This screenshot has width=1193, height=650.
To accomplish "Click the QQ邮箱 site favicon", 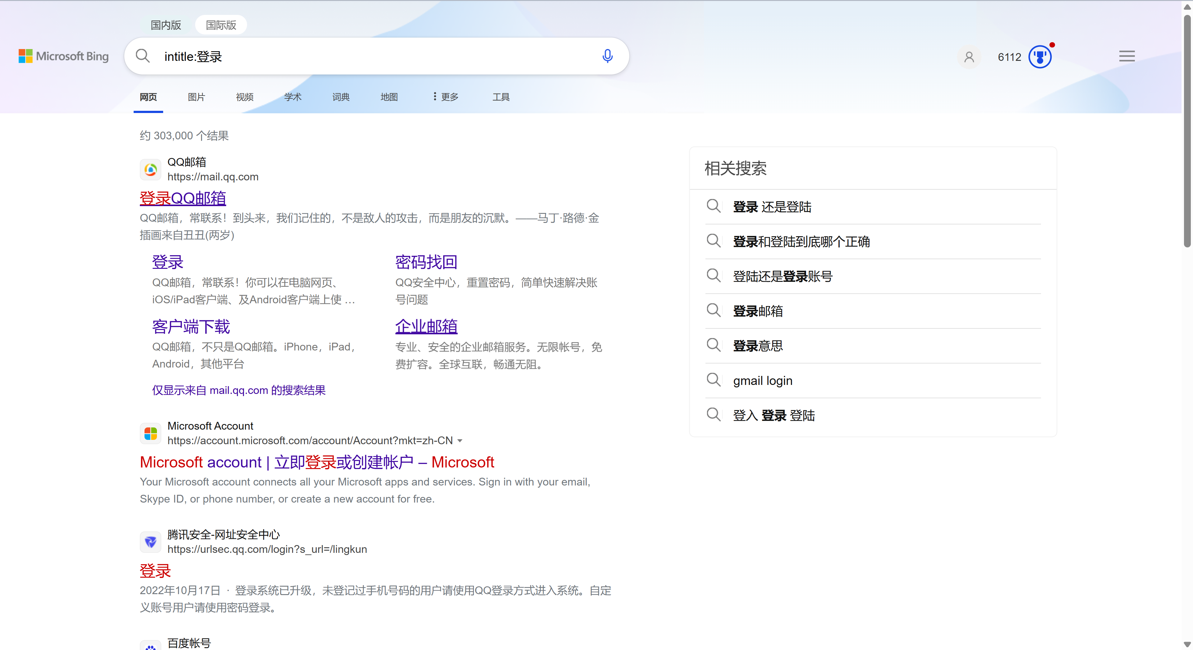I will 150,170.
